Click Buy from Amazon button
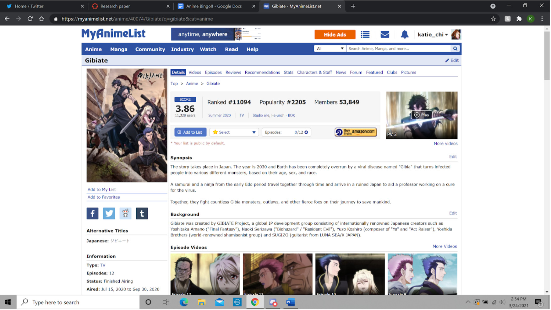 pos(356,132)
